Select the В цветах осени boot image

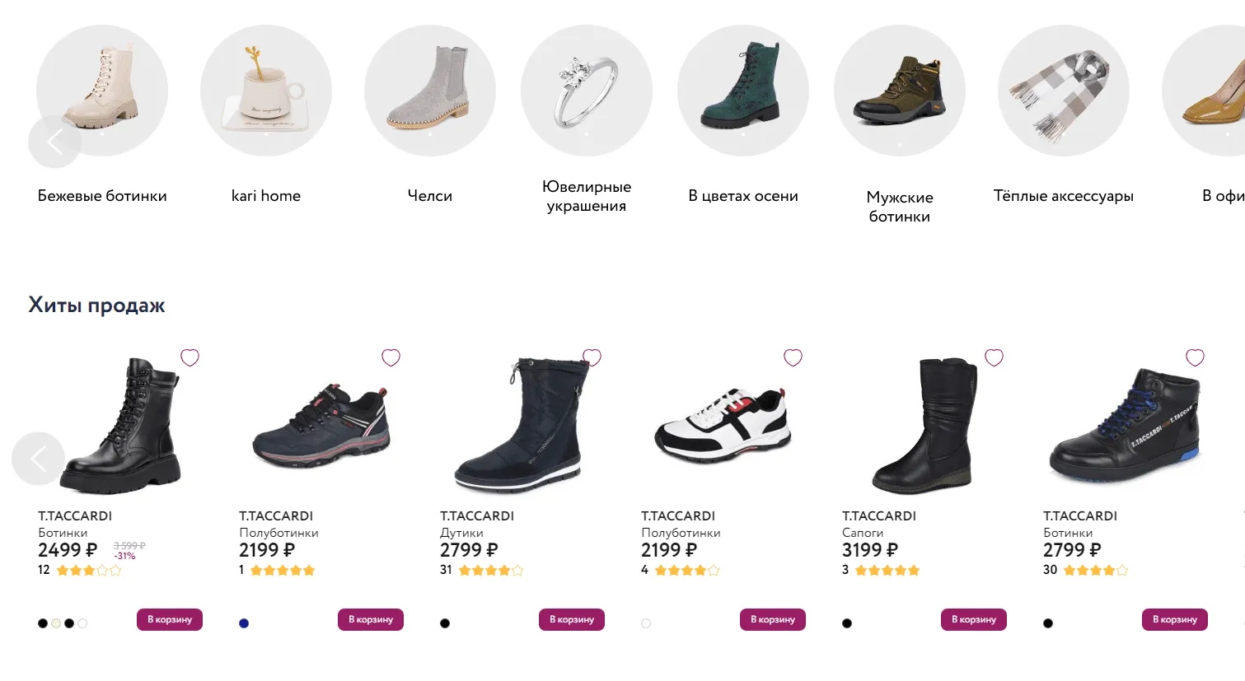(x=742, y=91)
